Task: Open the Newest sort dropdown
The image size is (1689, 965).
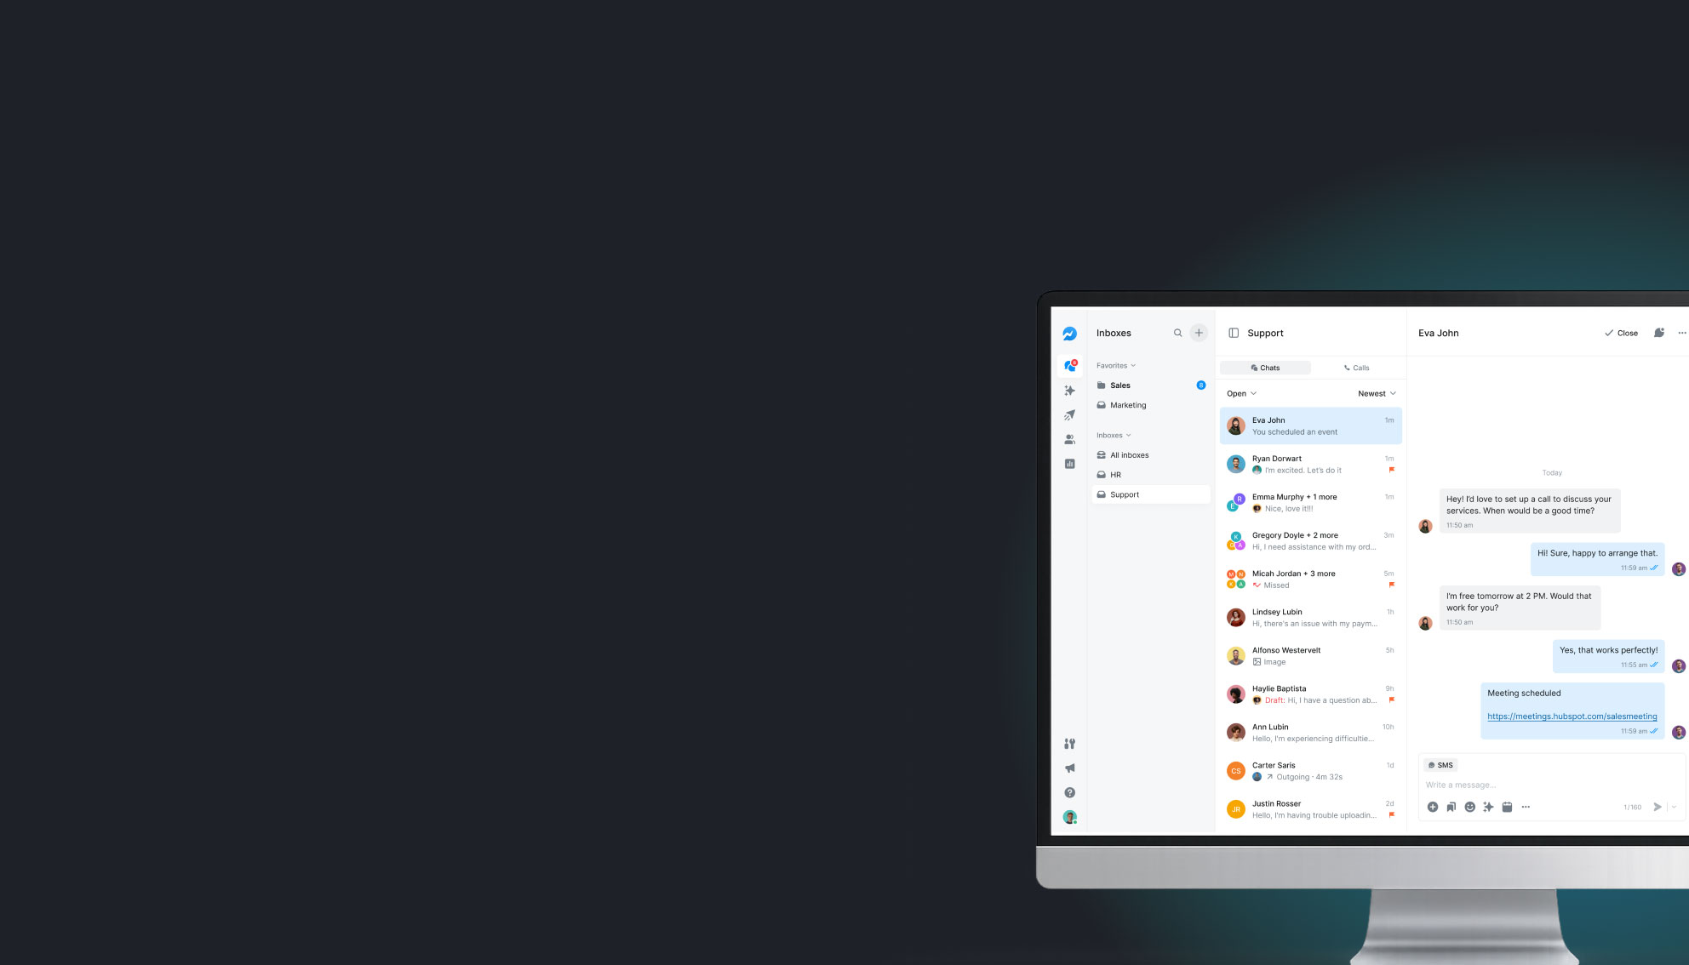Action: (x=1377, y=394)
